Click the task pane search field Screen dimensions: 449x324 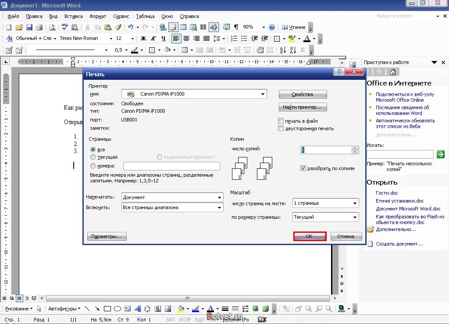(x=400, y=155)
